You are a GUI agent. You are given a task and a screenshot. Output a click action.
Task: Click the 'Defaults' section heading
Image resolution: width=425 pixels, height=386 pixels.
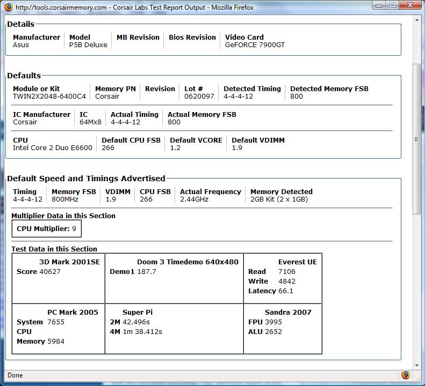[24, 76]
